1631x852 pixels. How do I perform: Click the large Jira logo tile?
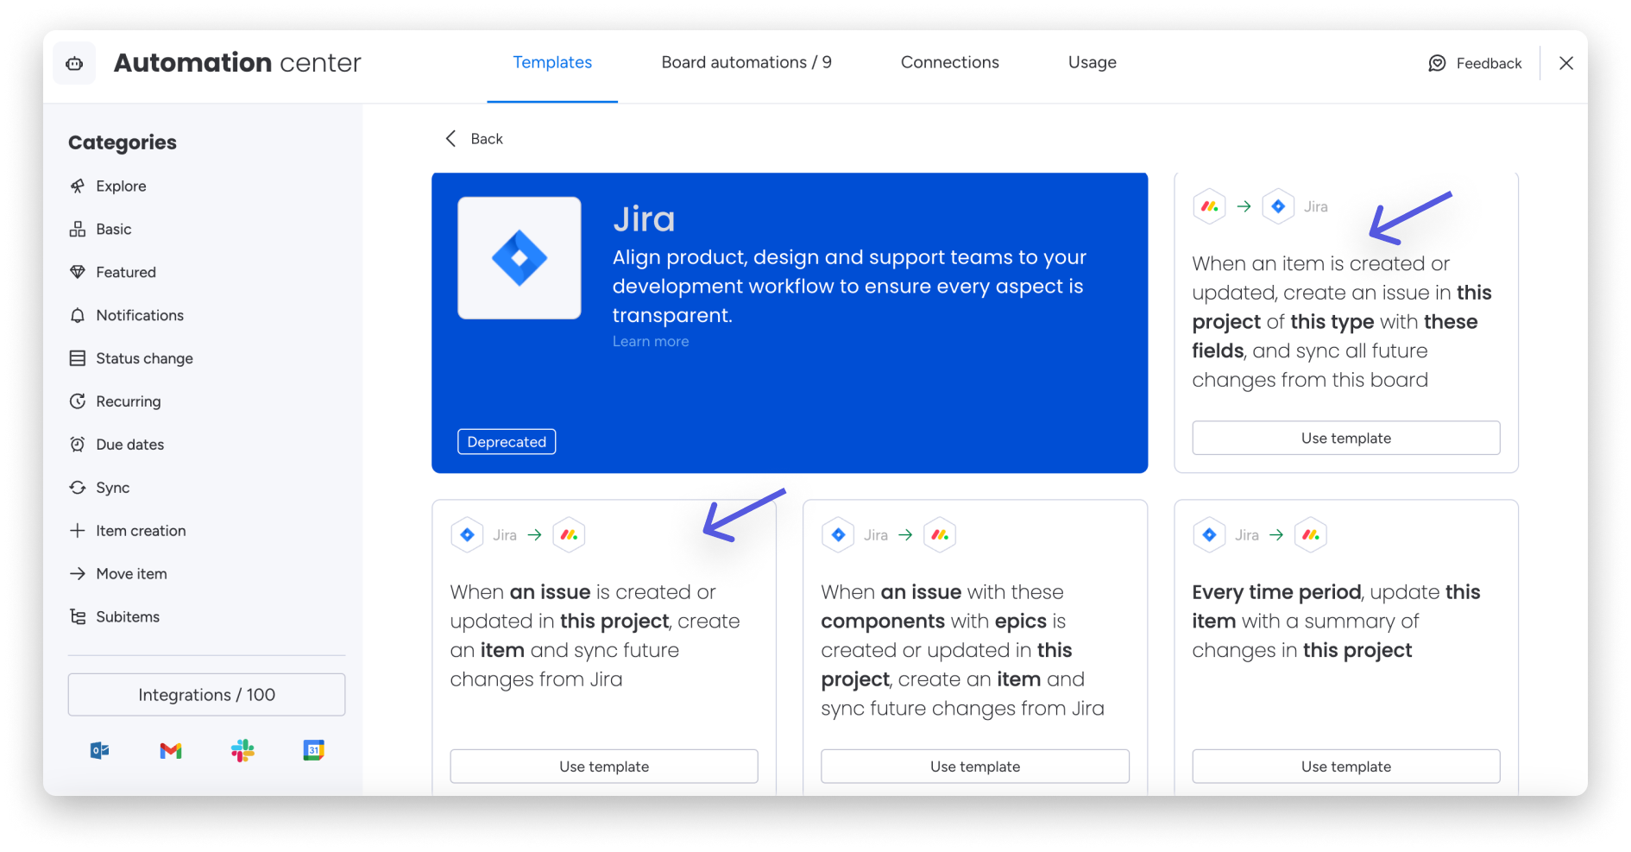coord(520,258)
